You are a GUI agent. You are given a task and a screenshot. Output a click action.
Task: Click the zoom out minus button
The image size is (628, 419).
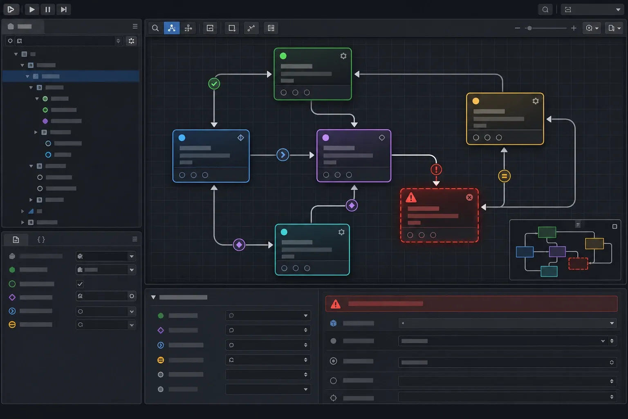pyautogui.click(x=517, y=28)
